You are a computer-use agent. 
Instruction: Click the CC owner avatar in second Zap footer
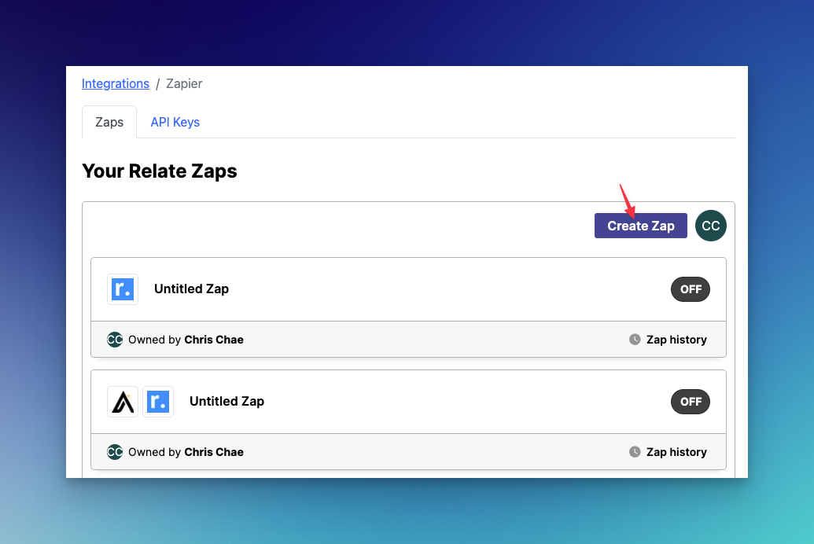pyautogui.click(x=115, y=452)
